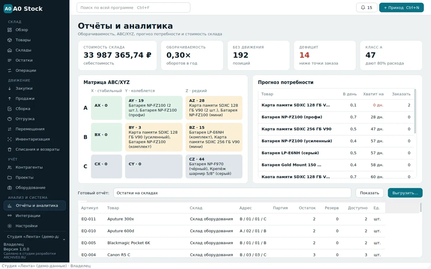This screenshot has width=431, height=269.
Task: Click the stock table vertical scrollbar
Action: 421,208
